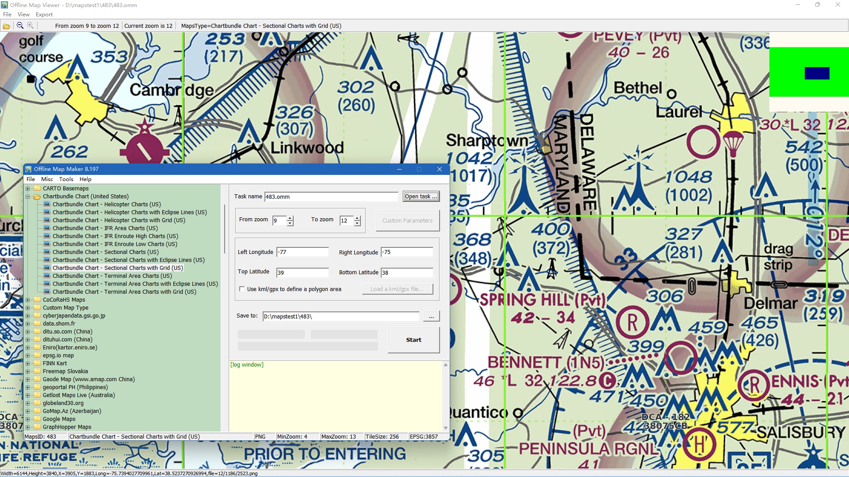Collapse the Chartbundle Chart (United States) node
Image resolution: width=849 pixels, height=477 pixels.
coord(27,197)
